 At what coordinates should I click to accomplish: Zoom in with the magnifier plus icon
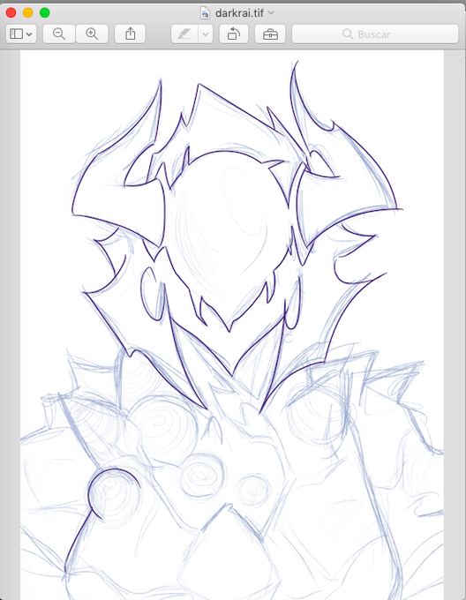click(92, 34)
